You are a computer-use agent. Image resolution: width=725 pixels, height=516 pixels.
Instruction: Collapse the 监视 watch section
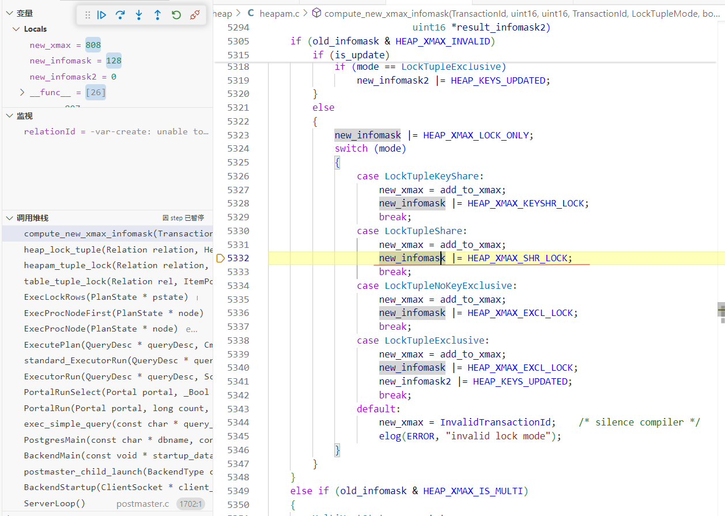(9, 116)
